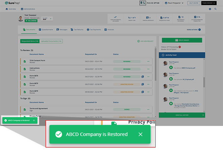Click the W_2 Upload.pdf link in activity feed
223x150 pixels.
click(x=188, y=80)
